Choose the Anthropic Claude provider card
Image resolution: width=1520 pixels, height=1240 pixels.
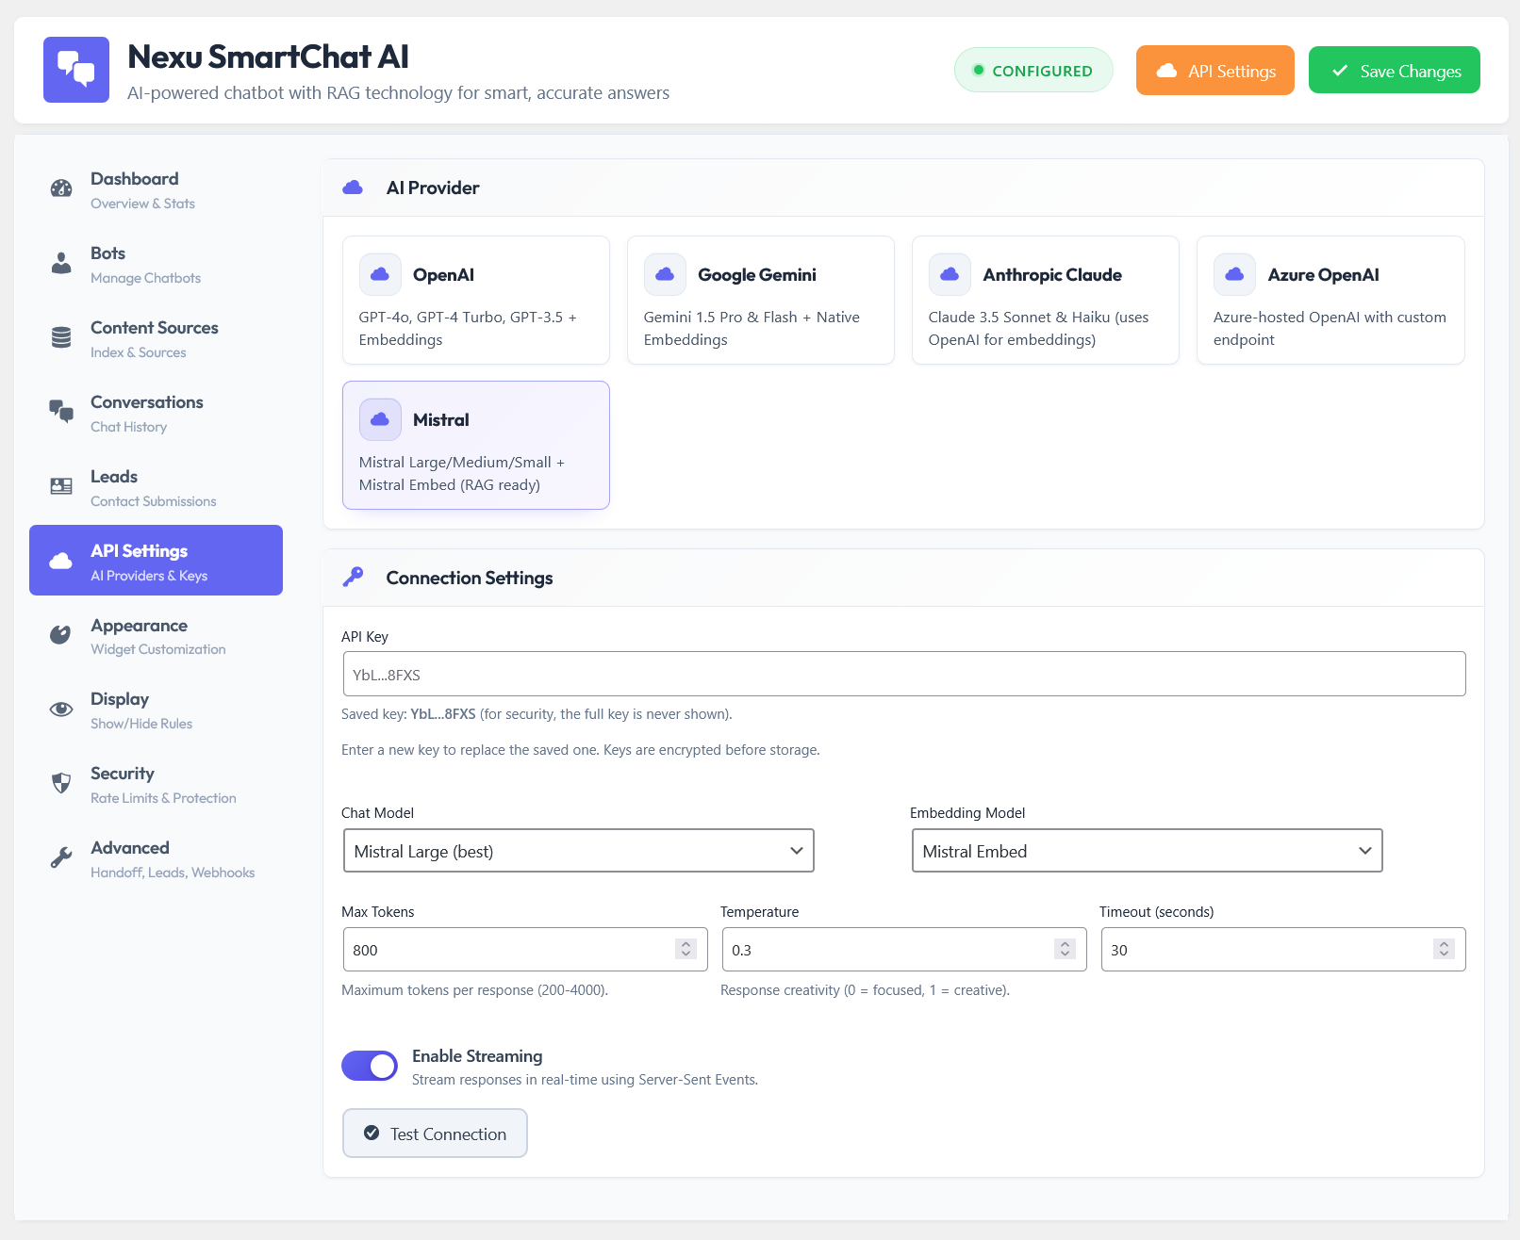pyautogui.click(x=1046, y=300)
